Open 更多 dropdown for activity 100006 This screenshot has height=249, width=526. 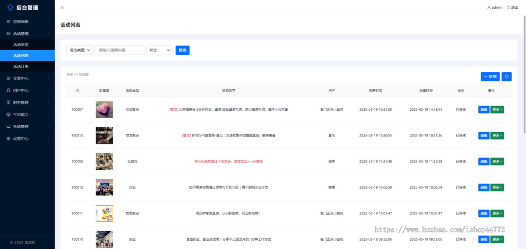tap(497, 161)
